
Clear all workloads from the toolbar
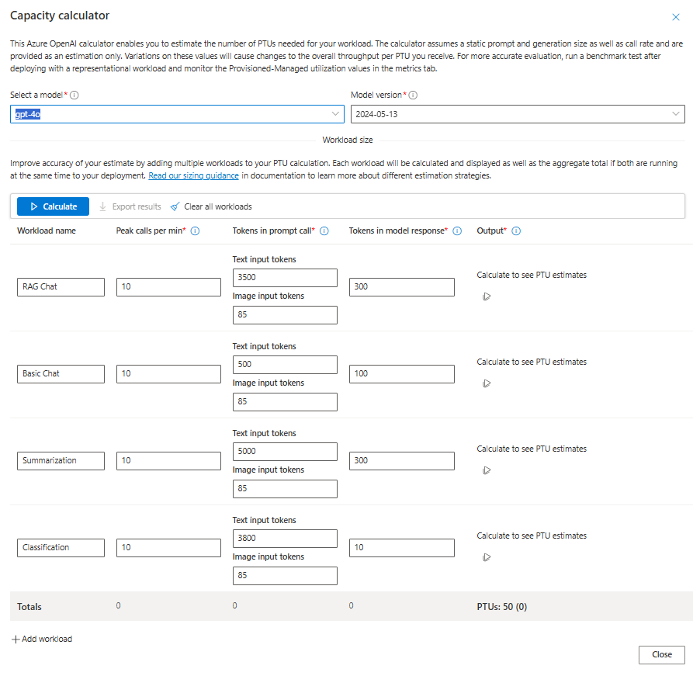(211, 206)
